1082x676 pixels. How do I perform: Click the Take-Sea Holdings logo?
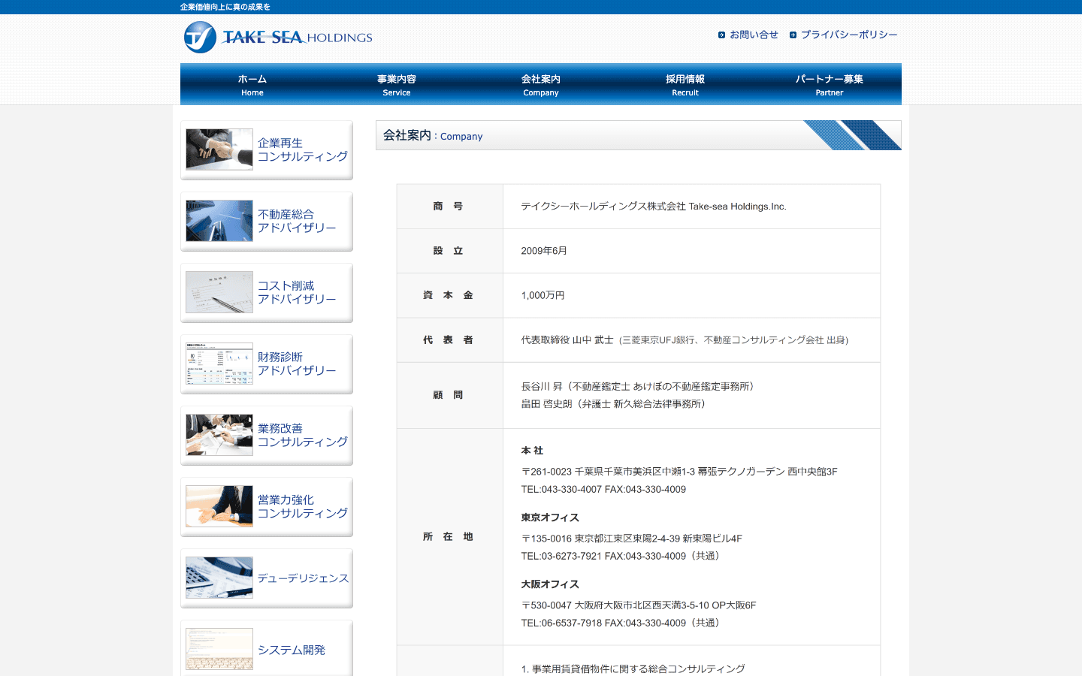pyautogui.click(x=278, y=37)
